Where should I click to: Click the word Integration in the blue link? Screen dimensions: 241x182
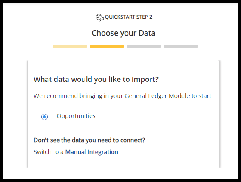103,152
